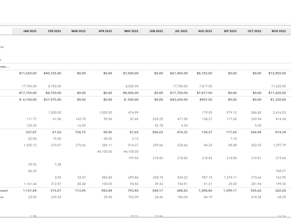Click the 86.25 amount in January
This screenshot has width=291, height=218.
coord(32,171)
